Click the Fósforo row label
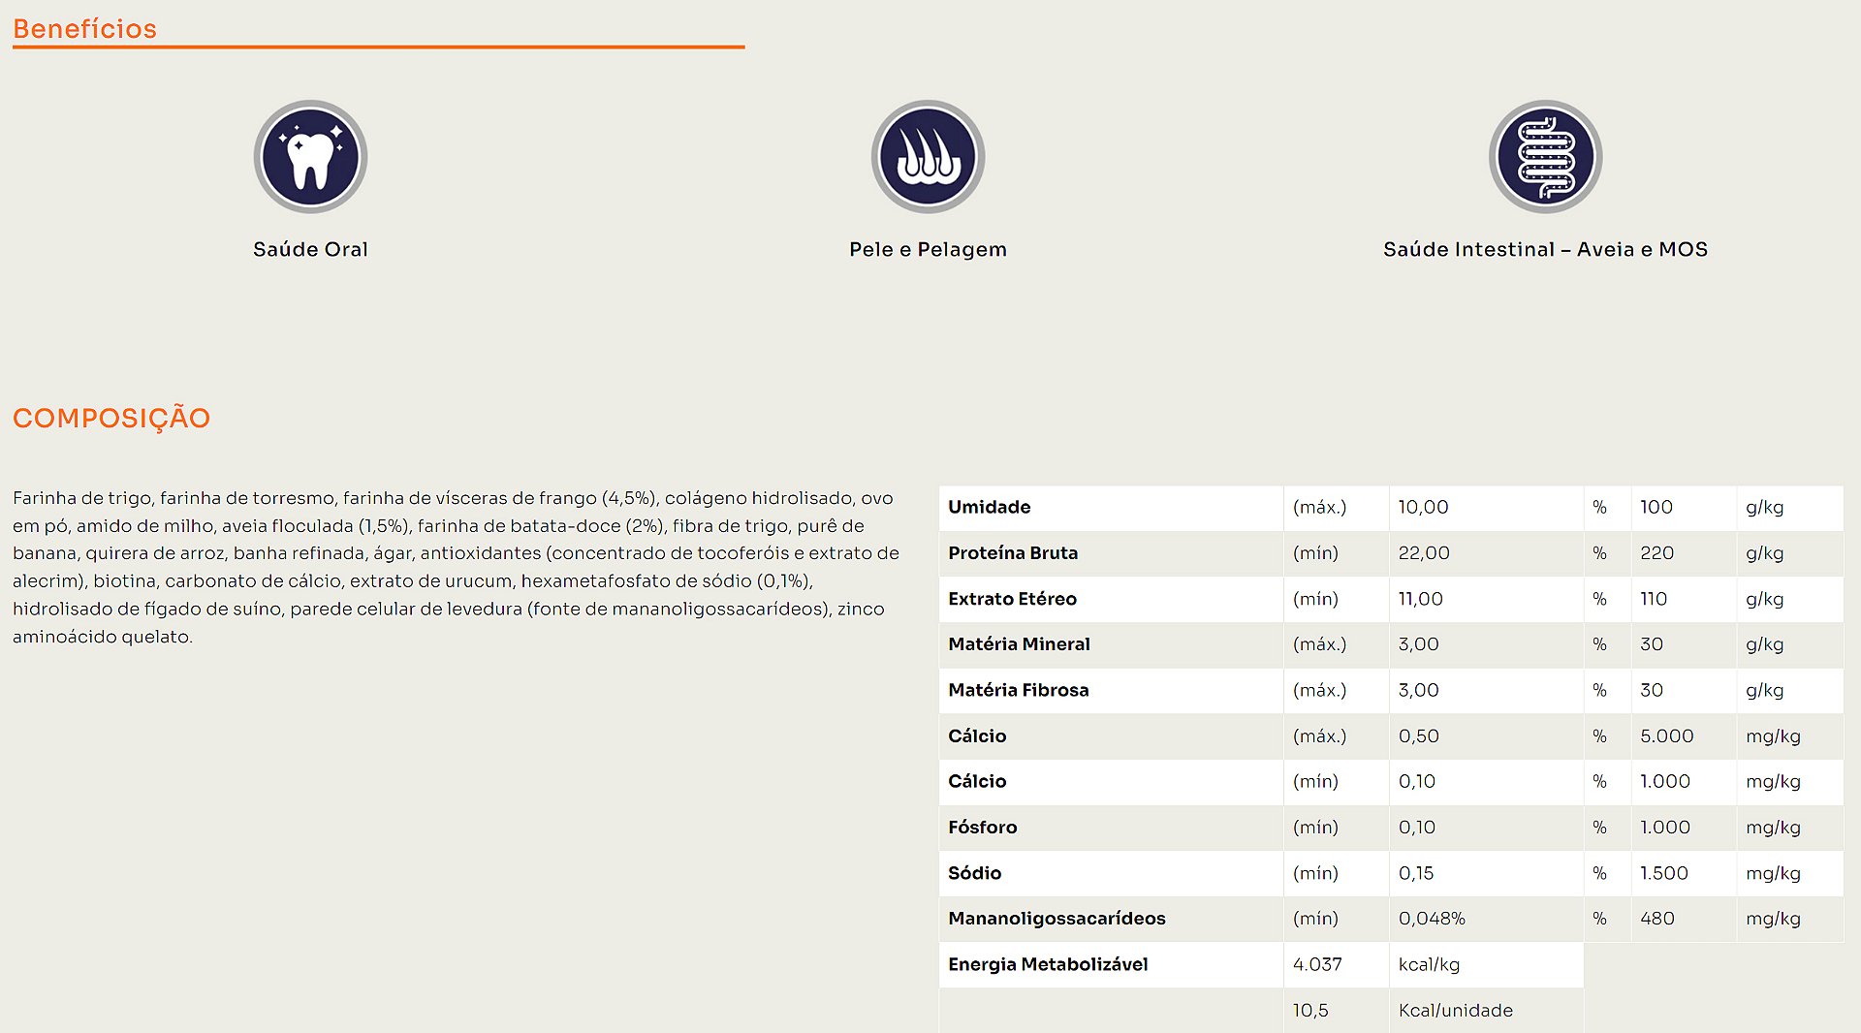1861x1033 pixels. (x=982, y=827)
